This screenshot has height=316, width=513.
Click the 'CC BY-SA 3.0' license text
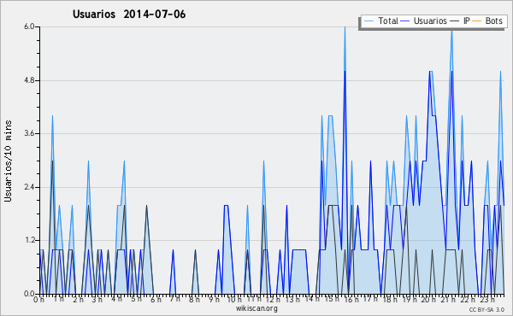click(x=486, y=309)
